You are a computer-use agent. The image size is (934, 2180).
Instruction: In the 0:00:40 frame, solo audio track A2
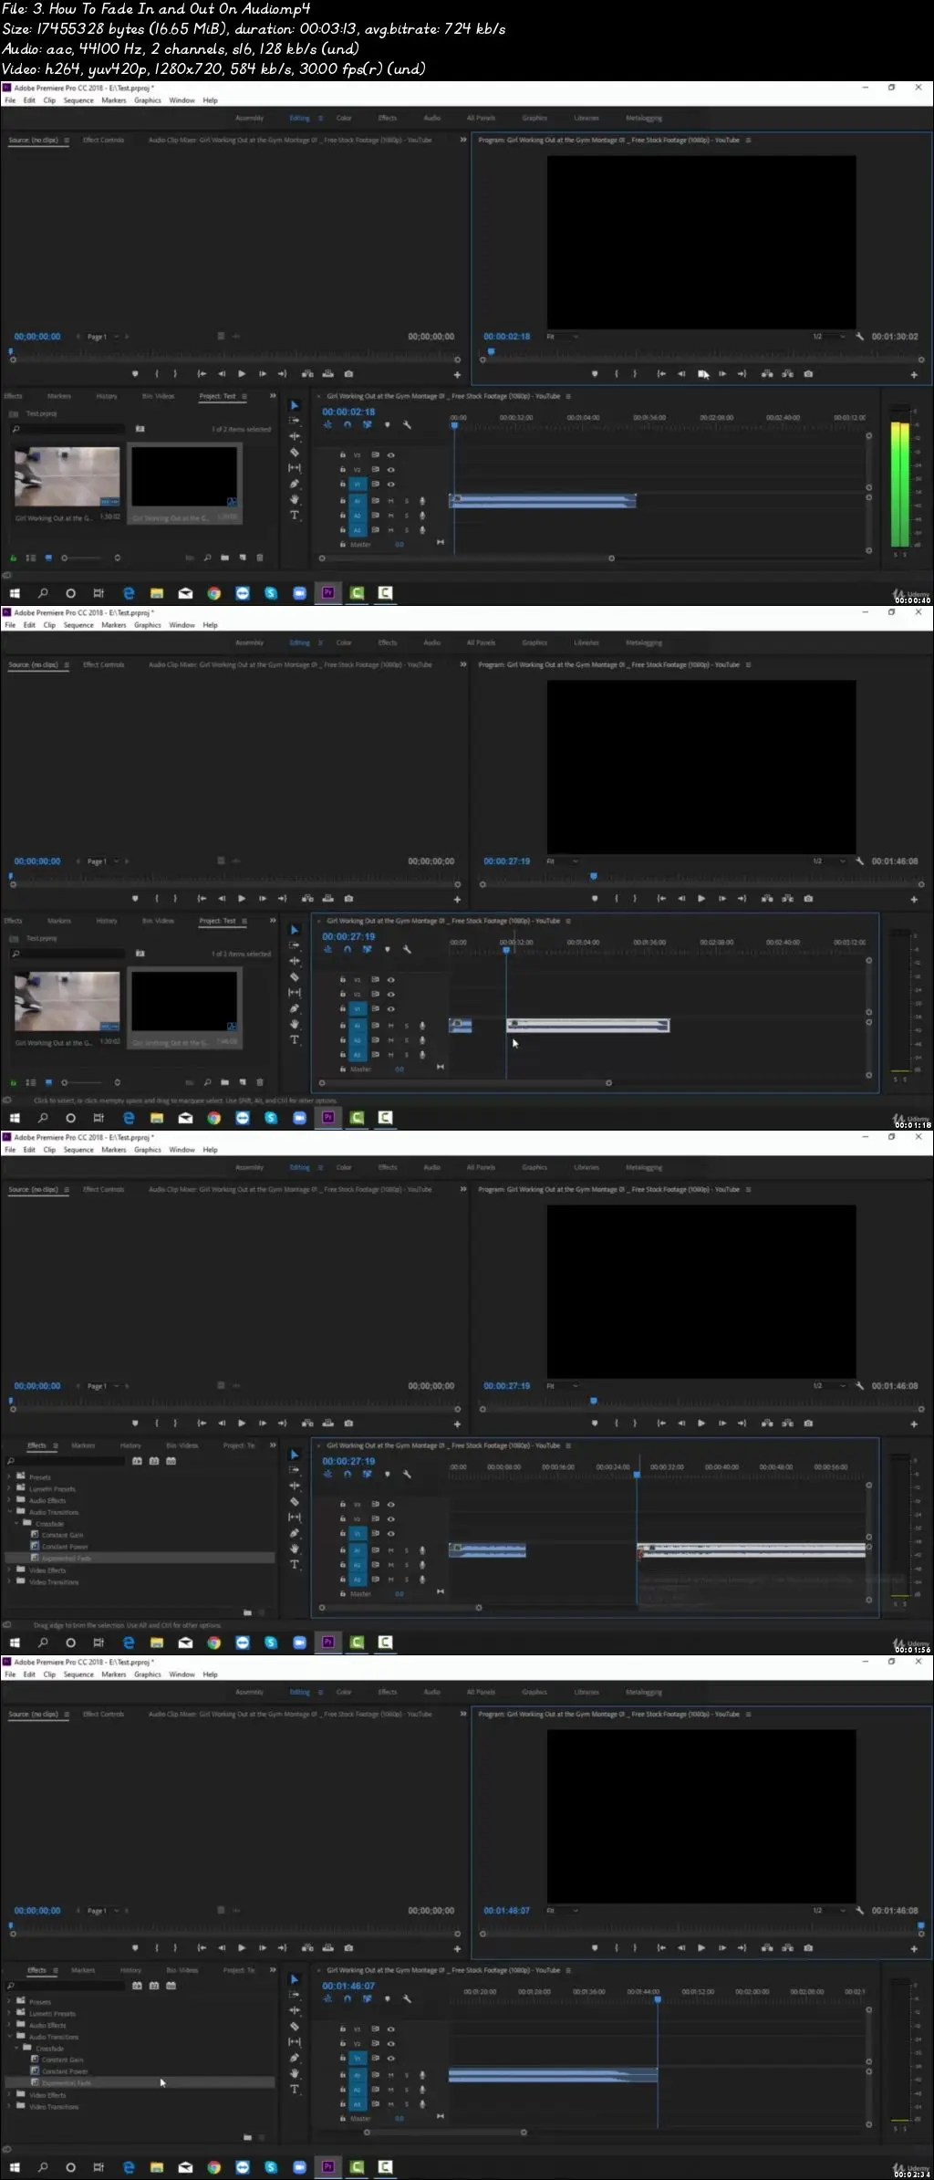407,516
